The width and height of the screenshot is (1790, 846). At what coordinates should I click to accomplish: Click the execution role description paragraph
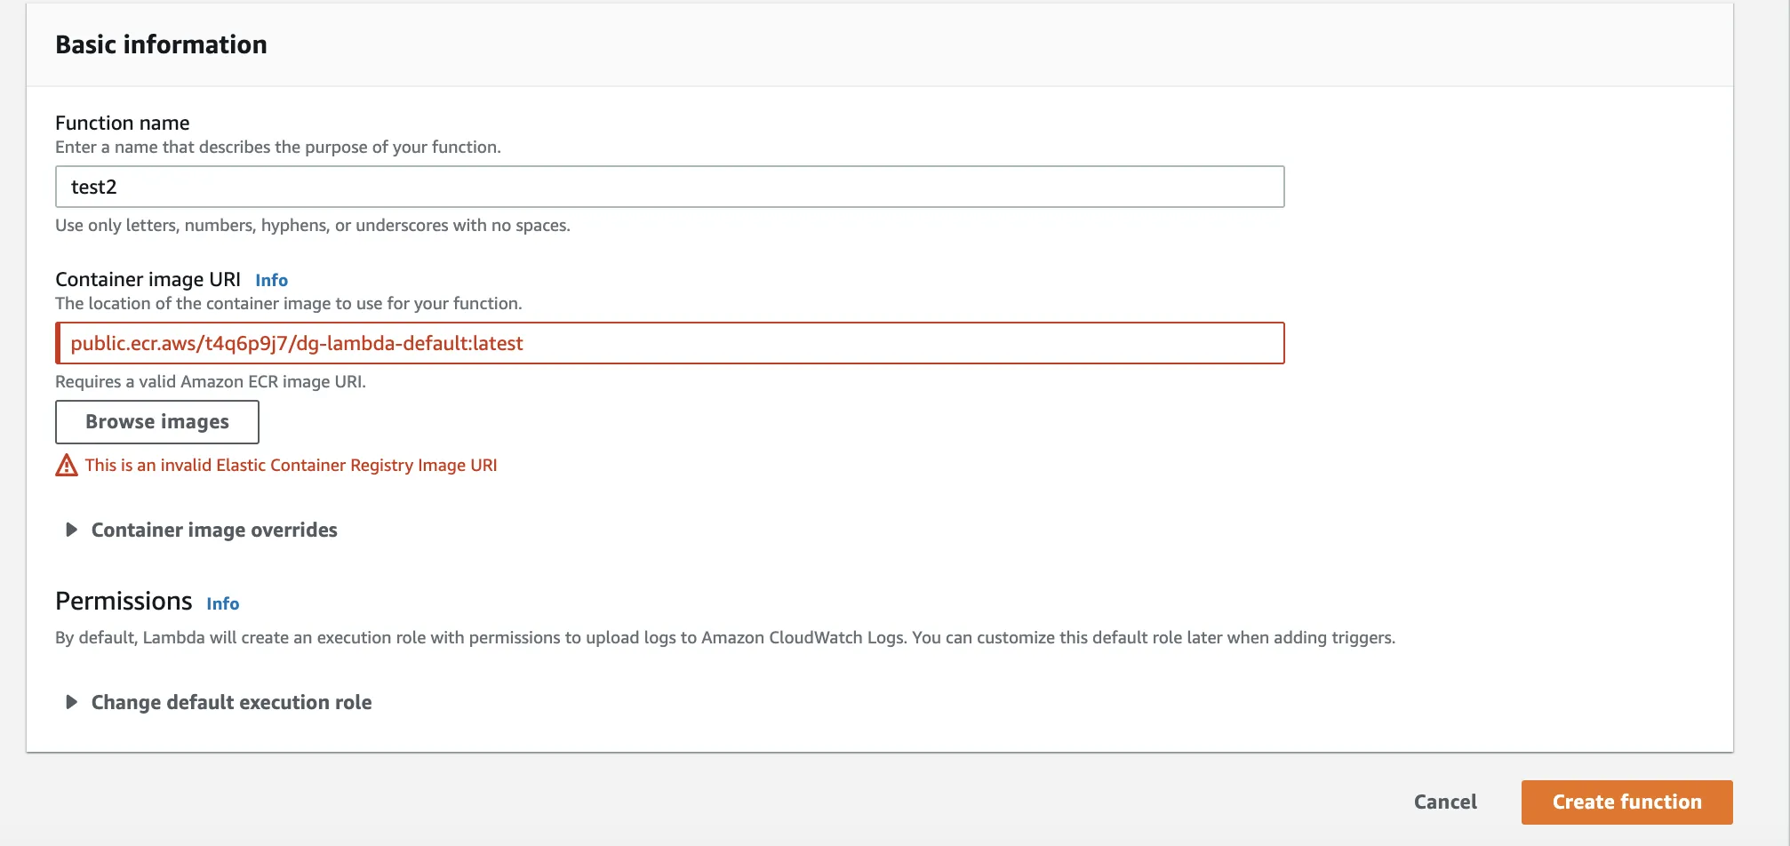pos(724,637)
